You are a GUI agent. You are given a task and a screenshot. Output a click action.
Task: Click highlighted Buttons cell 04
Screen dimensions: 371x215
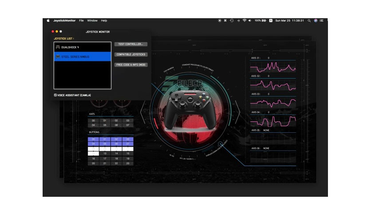point(93,144)
